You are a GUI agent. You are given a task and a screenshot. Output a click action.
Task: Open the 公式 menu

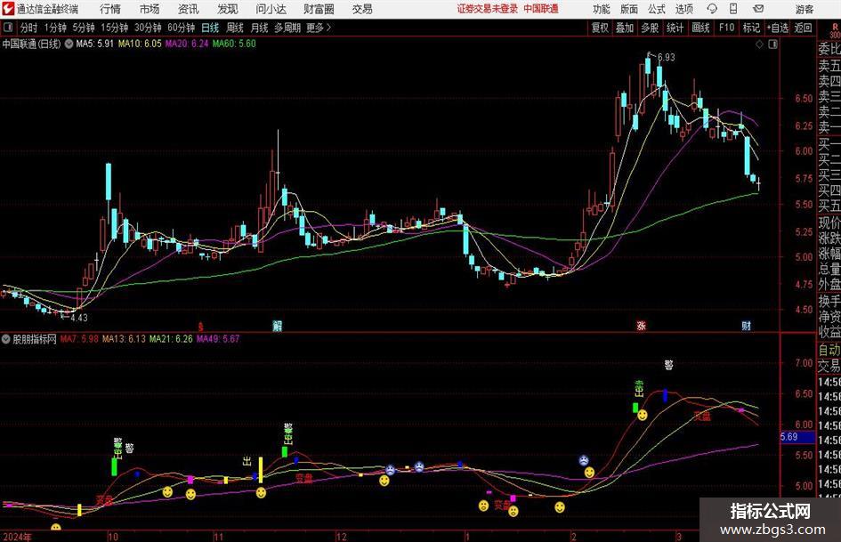pos(657,9)
